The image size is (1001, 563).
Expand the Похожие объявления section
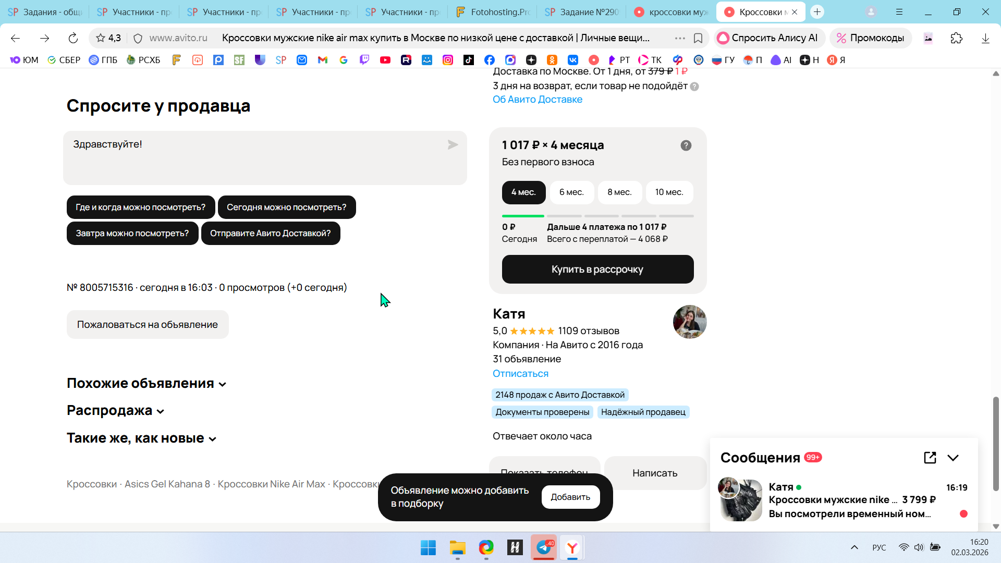pyautogui.click(x=146, y=384)
